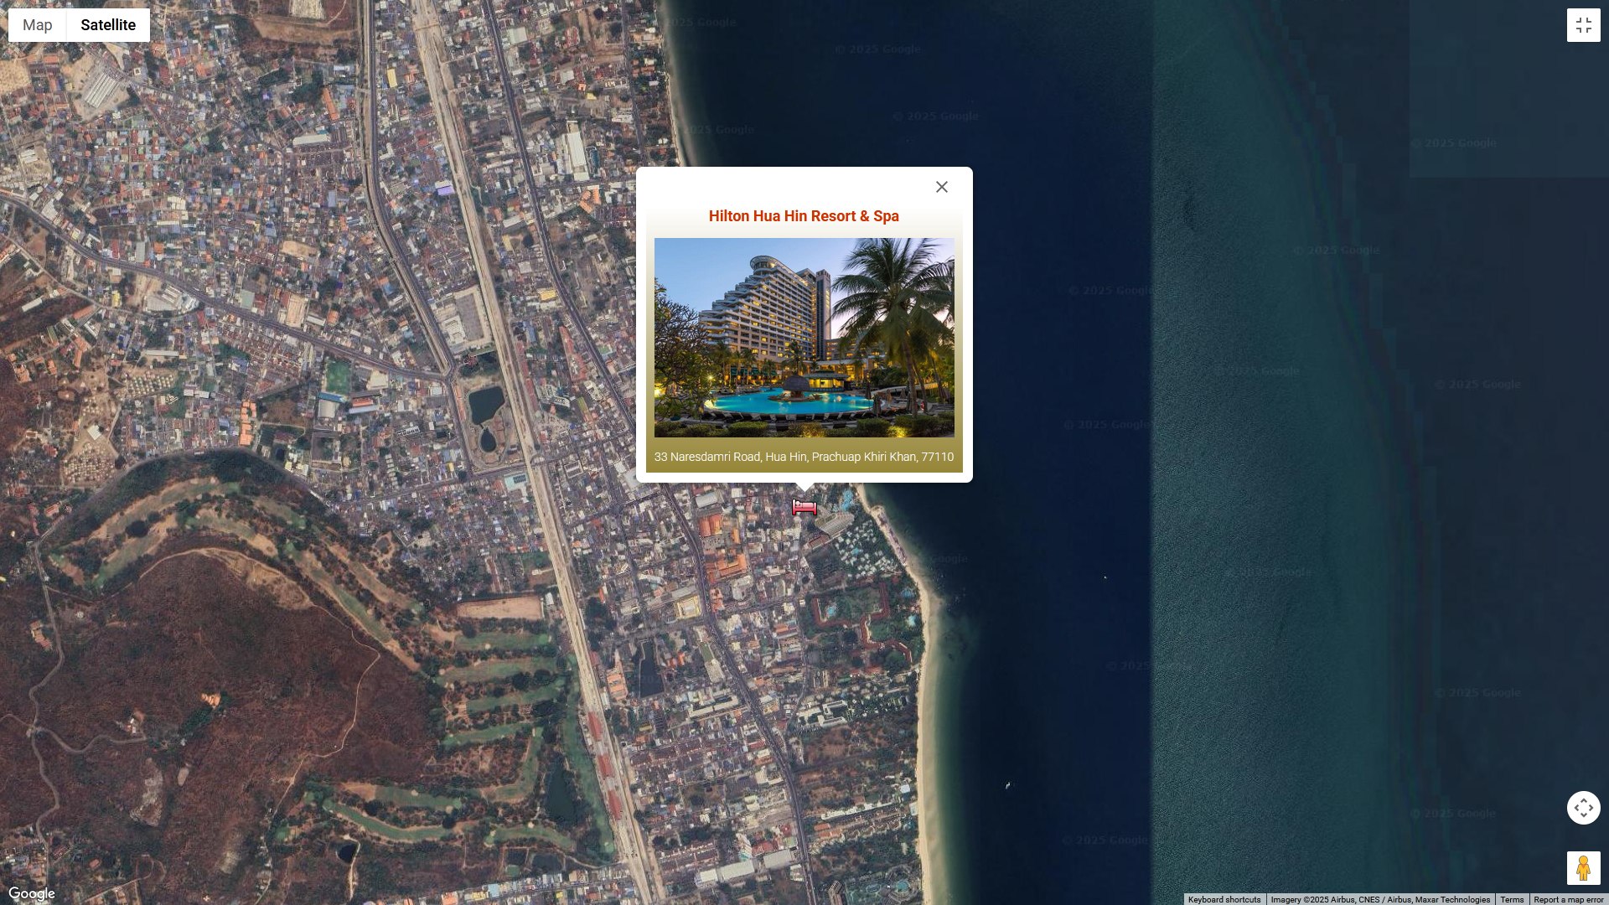The width and height of the screenshot is (1609, 905).
Task: Click the Google logo on the map
Action: tap(32, 894)
